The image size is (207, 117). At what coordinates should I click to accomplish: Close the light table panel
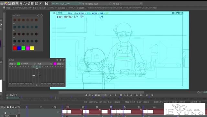point(64,60)
